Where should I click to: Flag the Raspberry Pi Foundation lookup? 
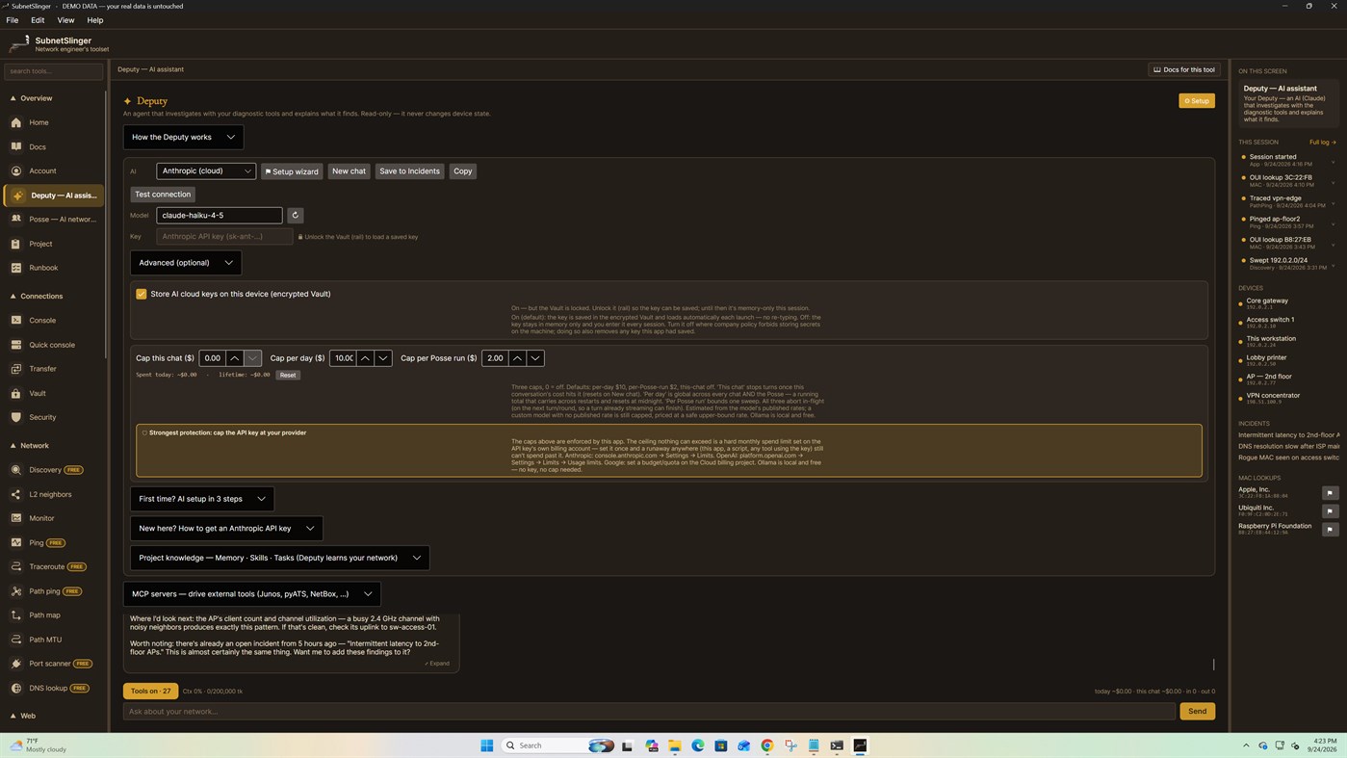1330,530
